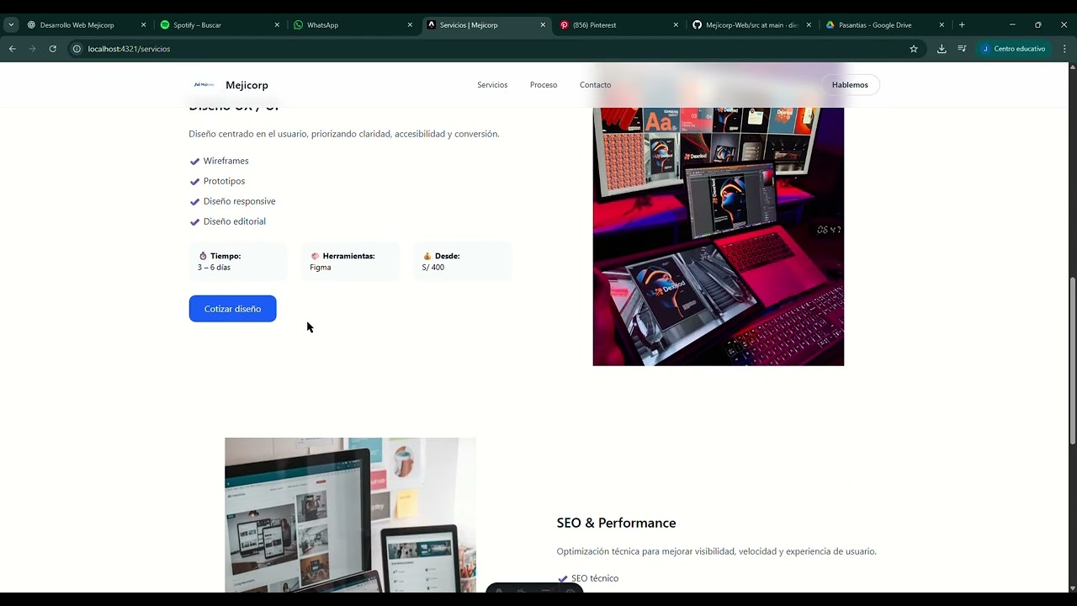Viewport: 1077px width, 606px height.
Task: Close the Pinterest tab
Action: (676, 25)
